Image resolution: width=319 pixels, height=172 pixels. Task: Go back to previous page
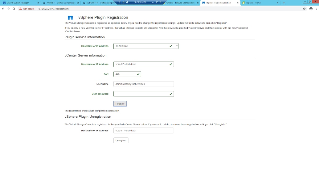3,9
